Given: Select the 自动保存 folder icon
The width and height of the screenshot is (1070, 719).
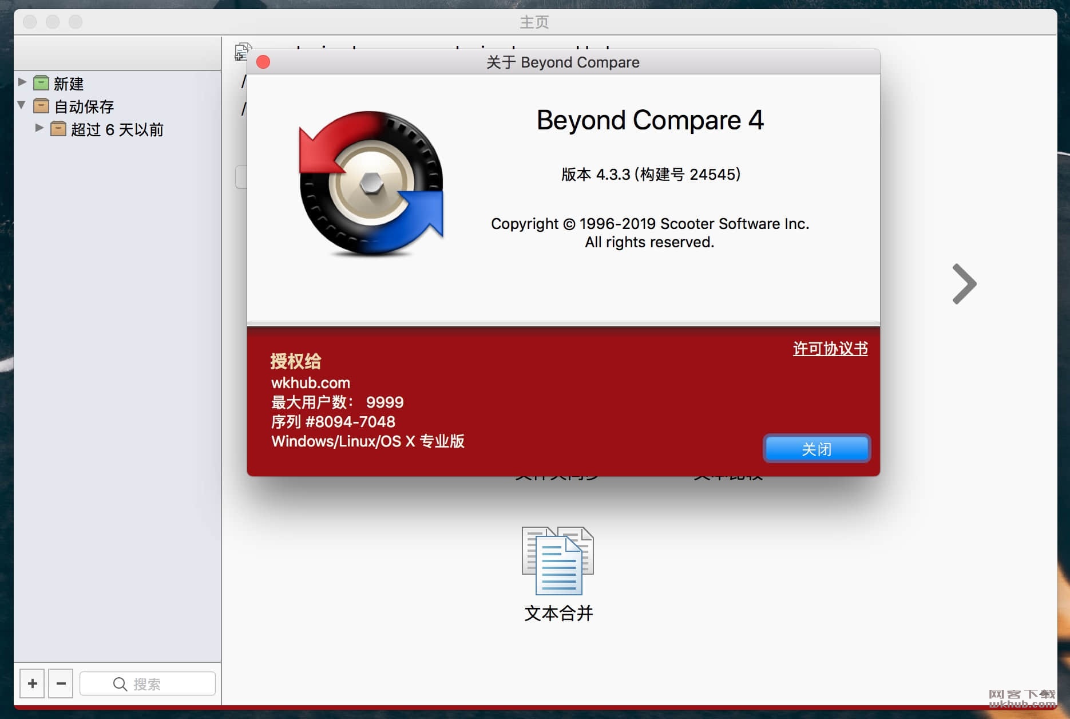Looking at the screenshot, I should click(41, 106).
